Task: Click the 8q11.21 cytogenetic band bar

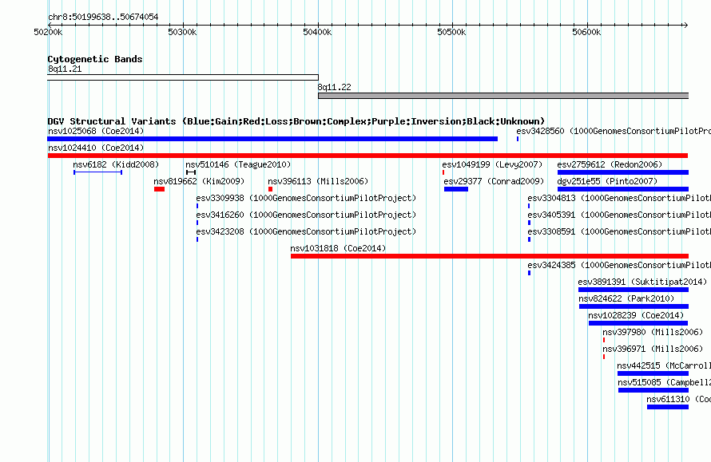Action: [x=183, y=78]
